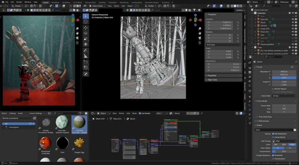Viewport: 299px width, 165px height.
Task: Open the View Layer properties tab icon
Action: click(x=250, y=77)
